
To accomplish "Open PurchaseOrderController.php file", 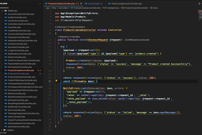I will coord(21,84).
